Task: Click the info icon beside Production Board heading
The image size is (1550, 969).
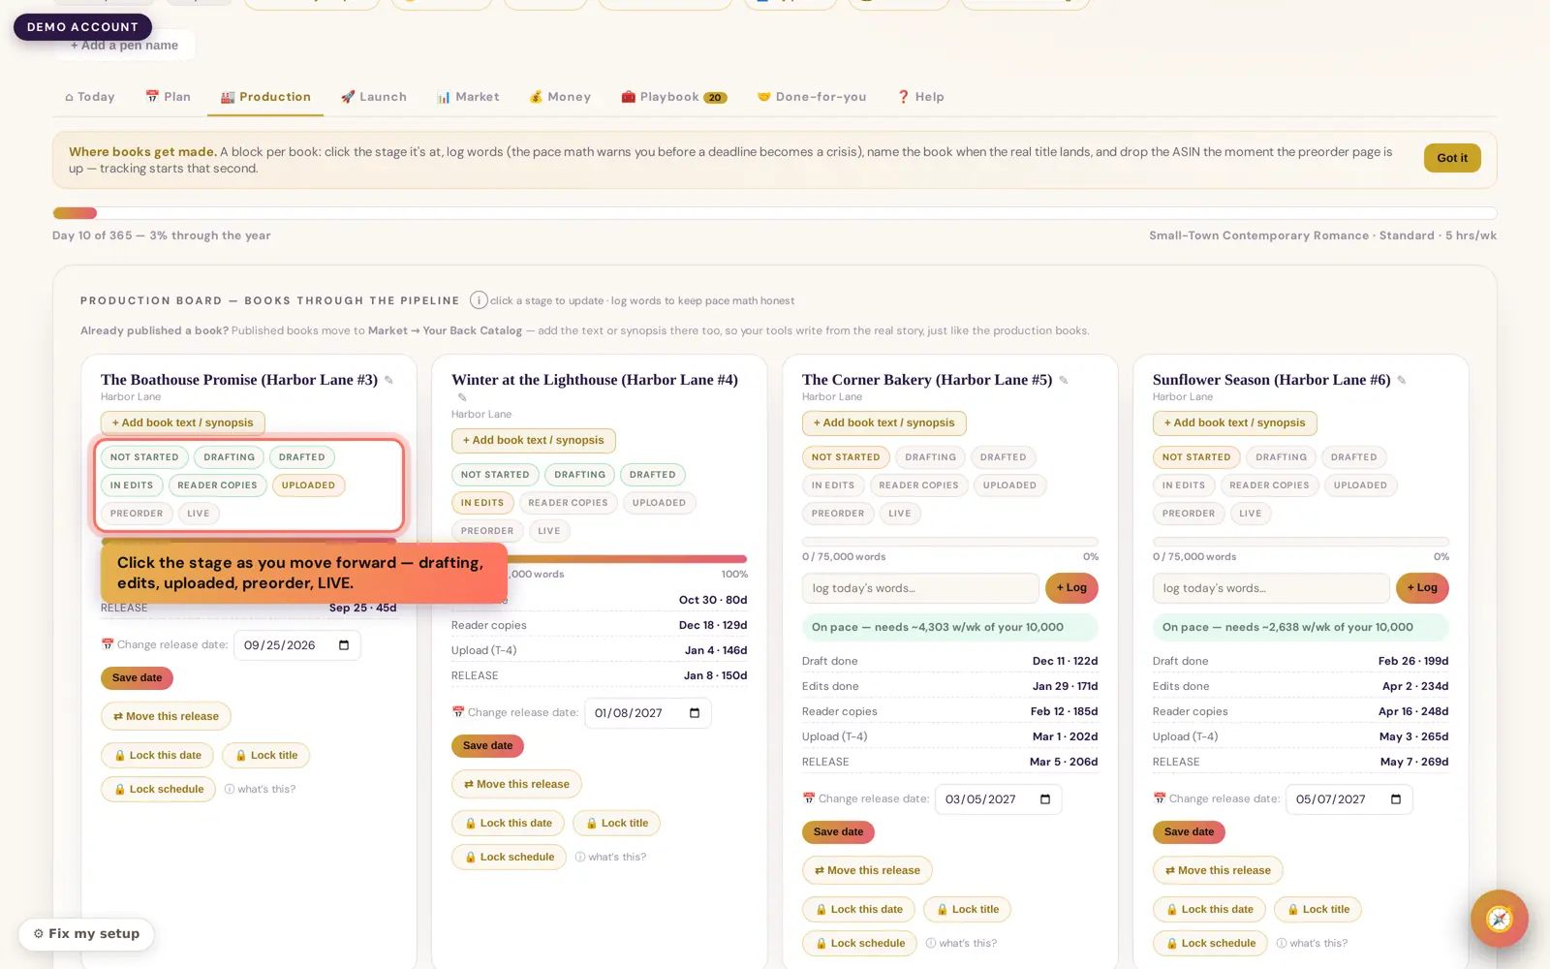Action: click(x=479, y=300)
